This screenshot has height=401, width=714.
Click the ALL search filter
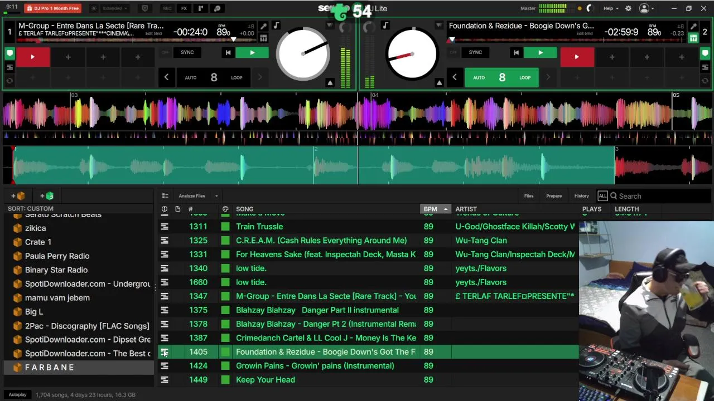pos(602,196)
